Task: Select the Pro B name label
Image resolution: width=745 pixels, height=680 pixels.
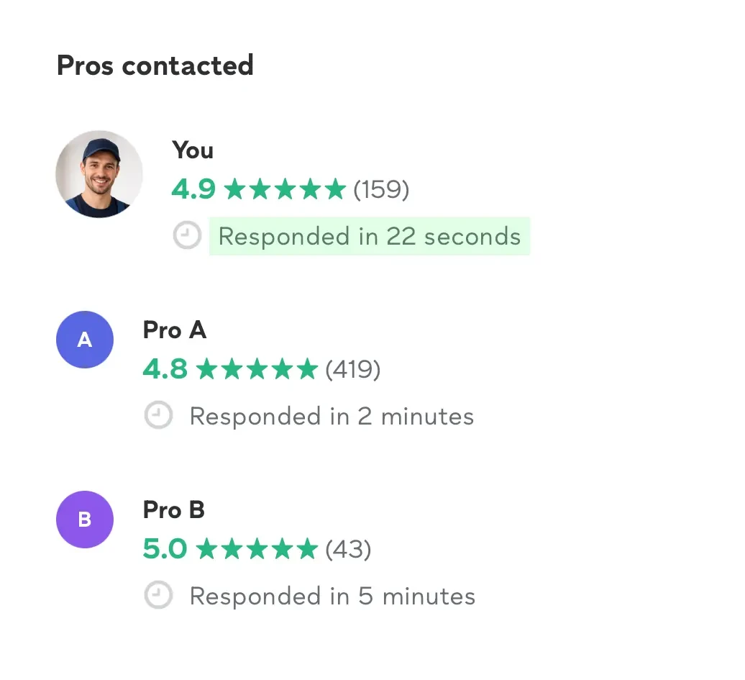Action: 174,510
